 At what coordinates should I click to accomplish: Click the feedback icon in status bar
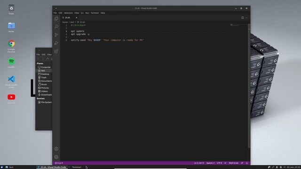pos(242,163)
